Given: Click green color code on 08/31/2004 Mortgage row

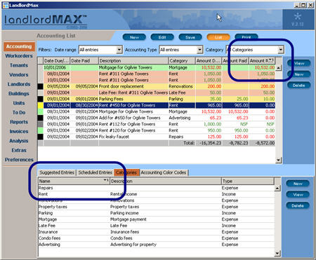Looking at the screenshot, I should pyautogui.click(x=41, y=111).
